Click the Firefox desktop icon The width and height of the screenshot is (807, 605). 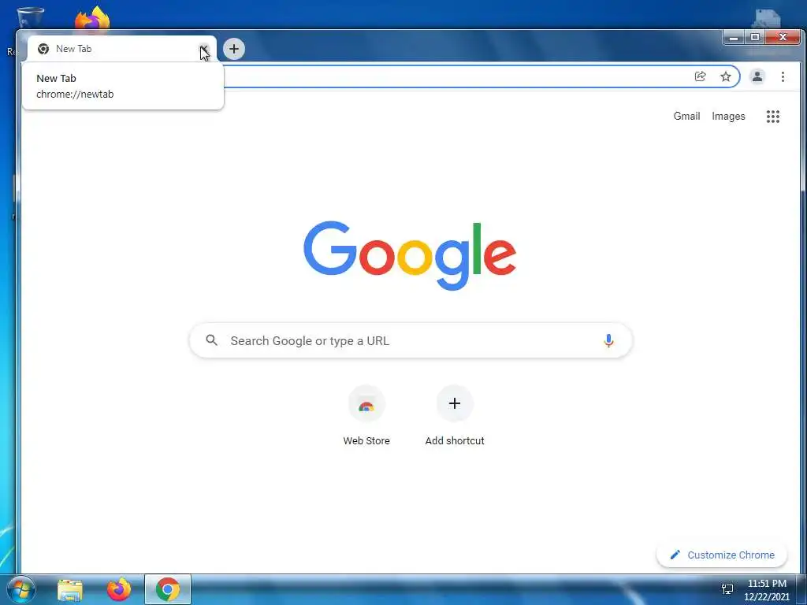92,18
